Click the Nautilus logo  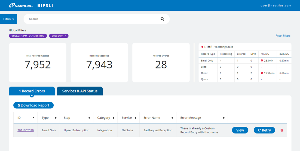click(x=21, y=5)
